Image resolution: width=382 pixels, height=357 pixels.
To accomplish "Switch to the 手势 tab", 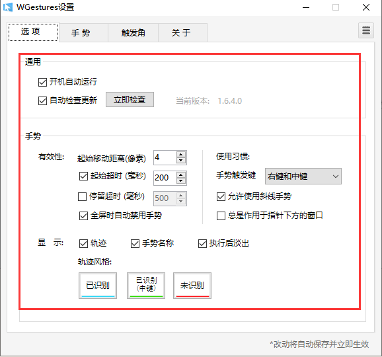I will point(83,32).
